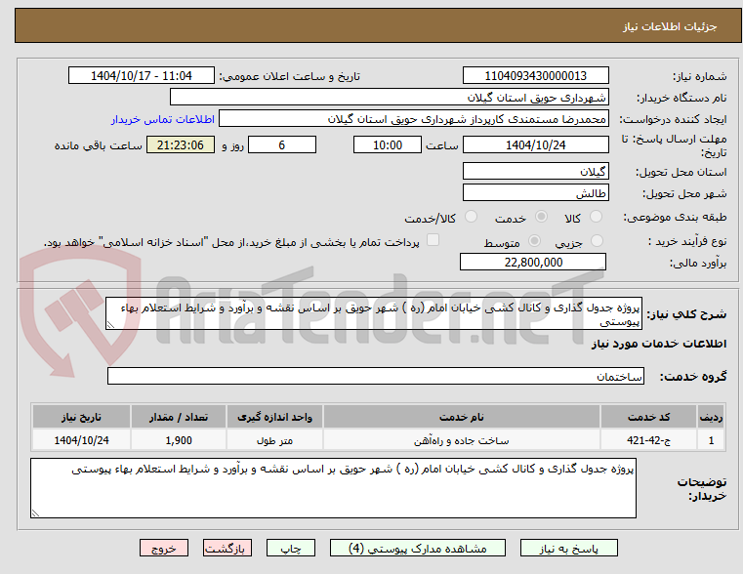Click the general need description textarea
This screenshot has height=574, width=743.
tap(373, 313)
